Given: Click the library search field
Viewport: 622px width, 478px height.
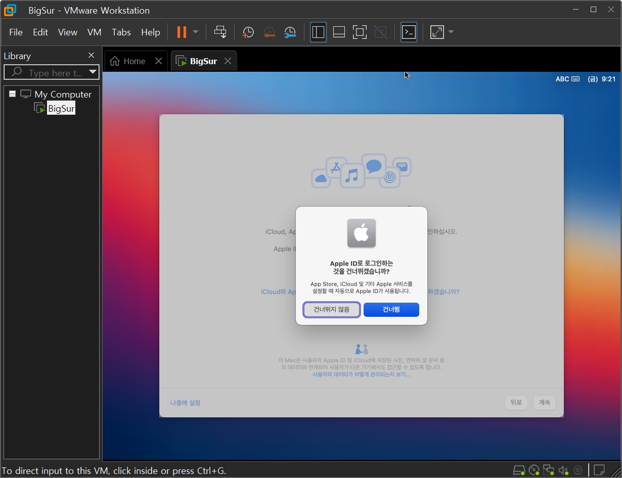Looking at the screenshot, I should [x=51, y=73].
